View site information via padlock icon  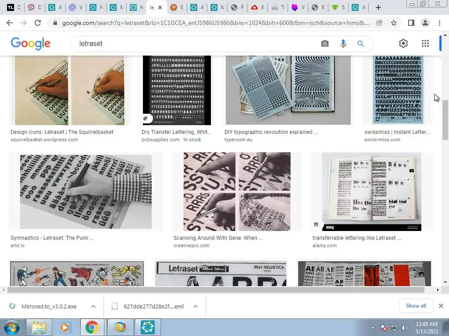55,23
